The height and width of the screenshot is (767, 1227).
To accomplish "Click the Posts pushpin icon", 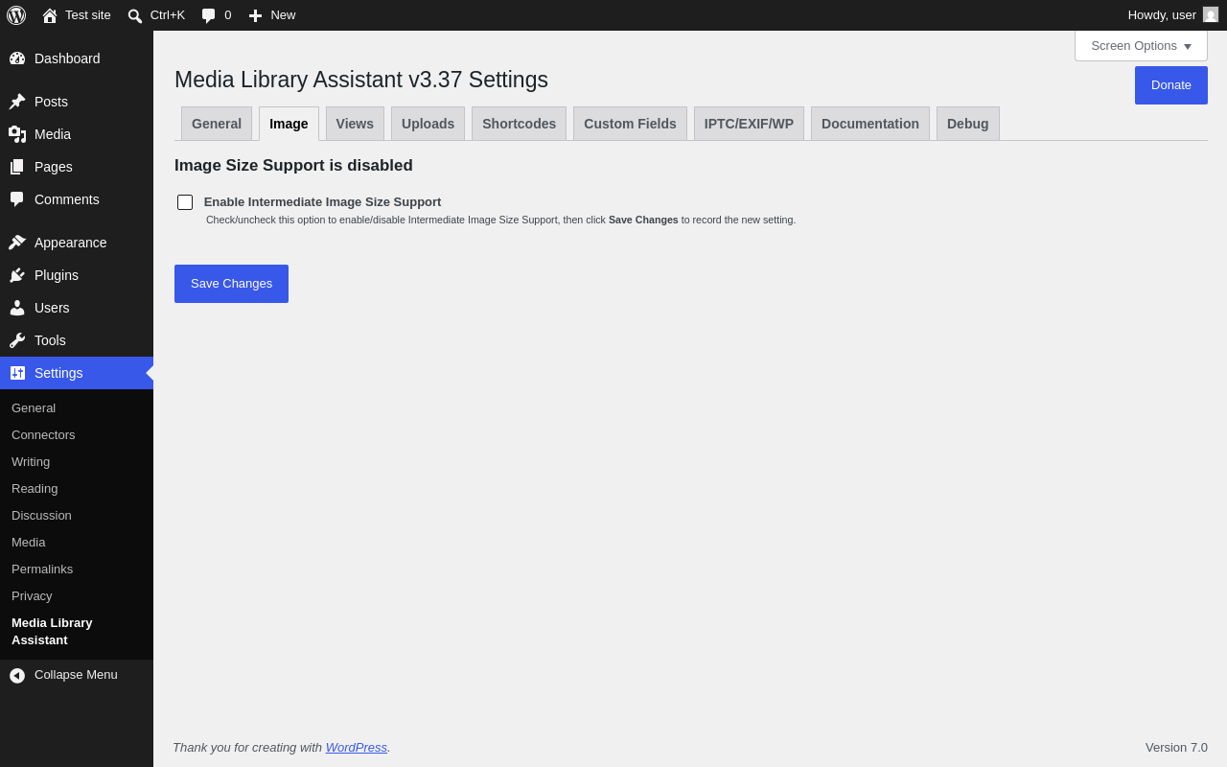I will pyautogui.click(x=17, y=102).
